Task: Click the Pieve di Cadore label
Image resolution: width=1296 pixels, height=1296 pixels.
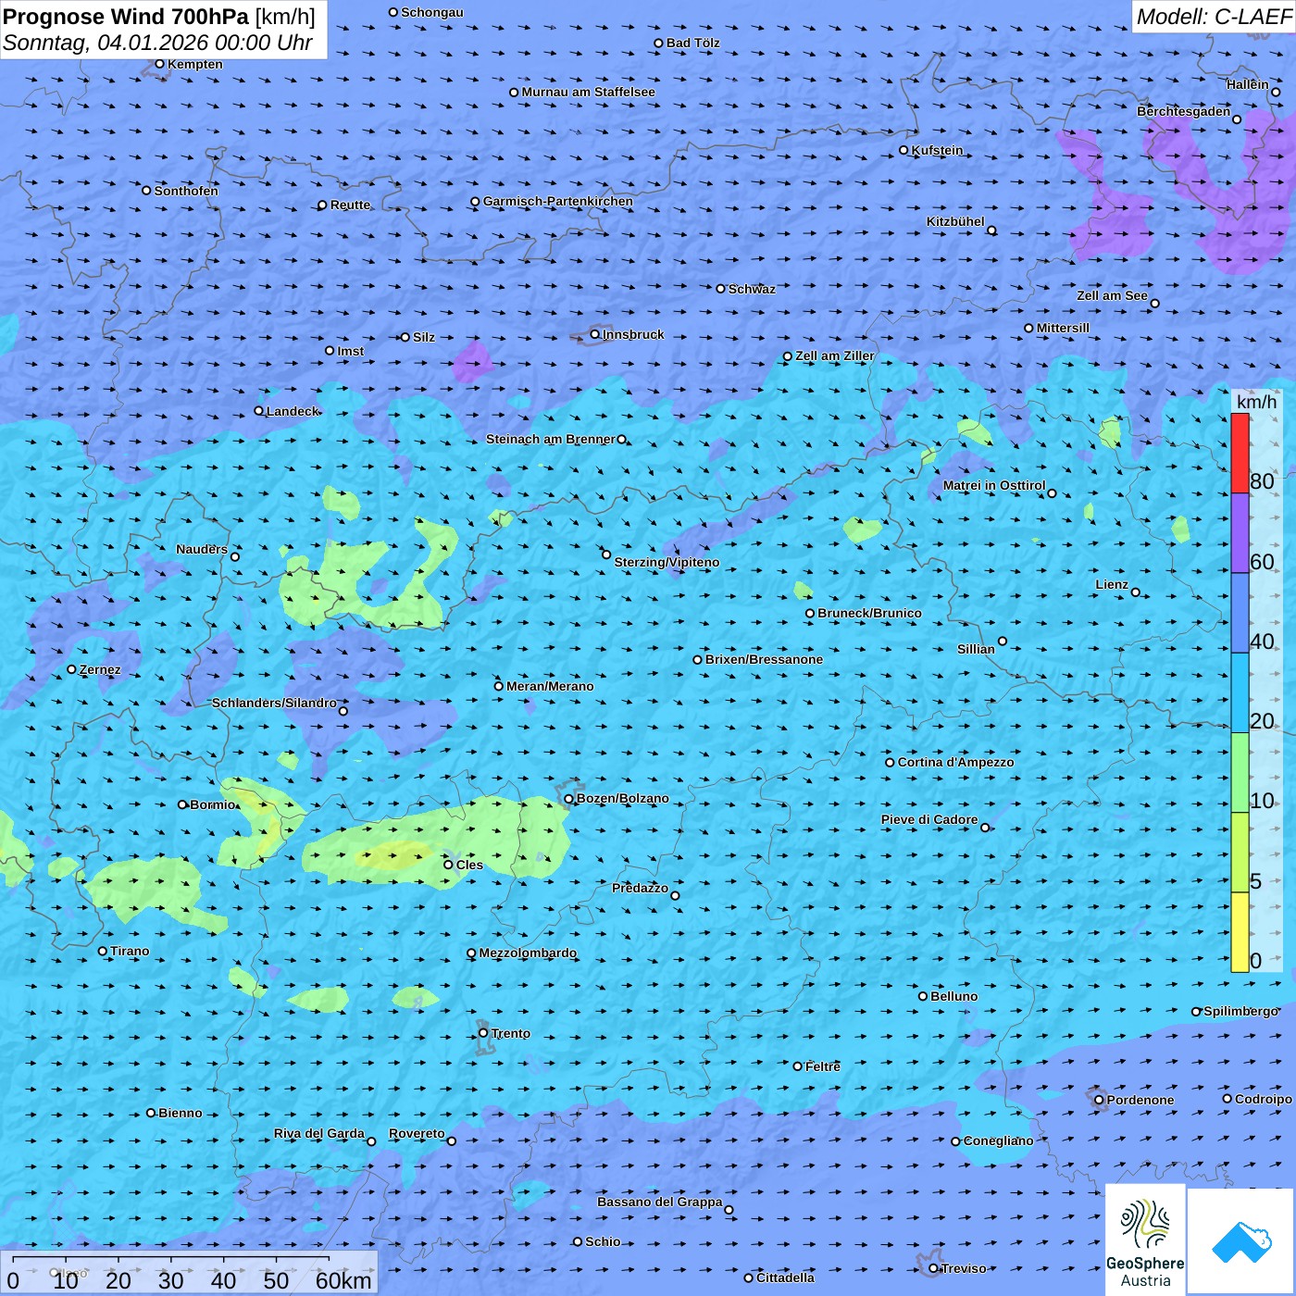Action: (x=928, y=819)
